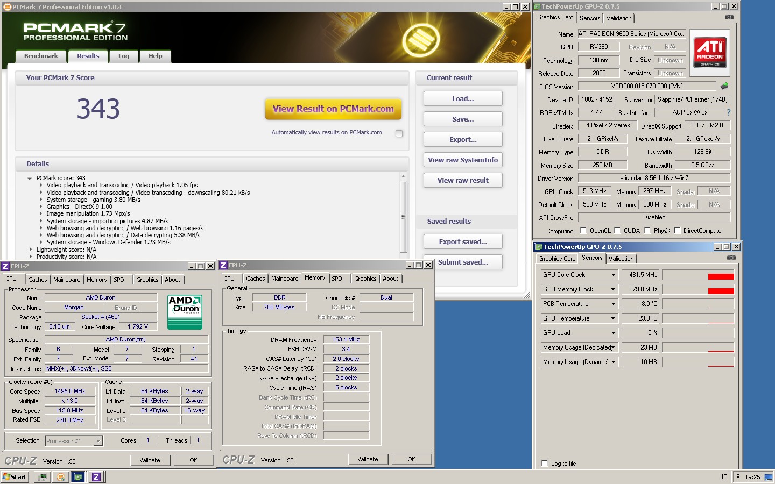Click View Result on PCMark.com button

pyautogui.click(x=333, y=109)
